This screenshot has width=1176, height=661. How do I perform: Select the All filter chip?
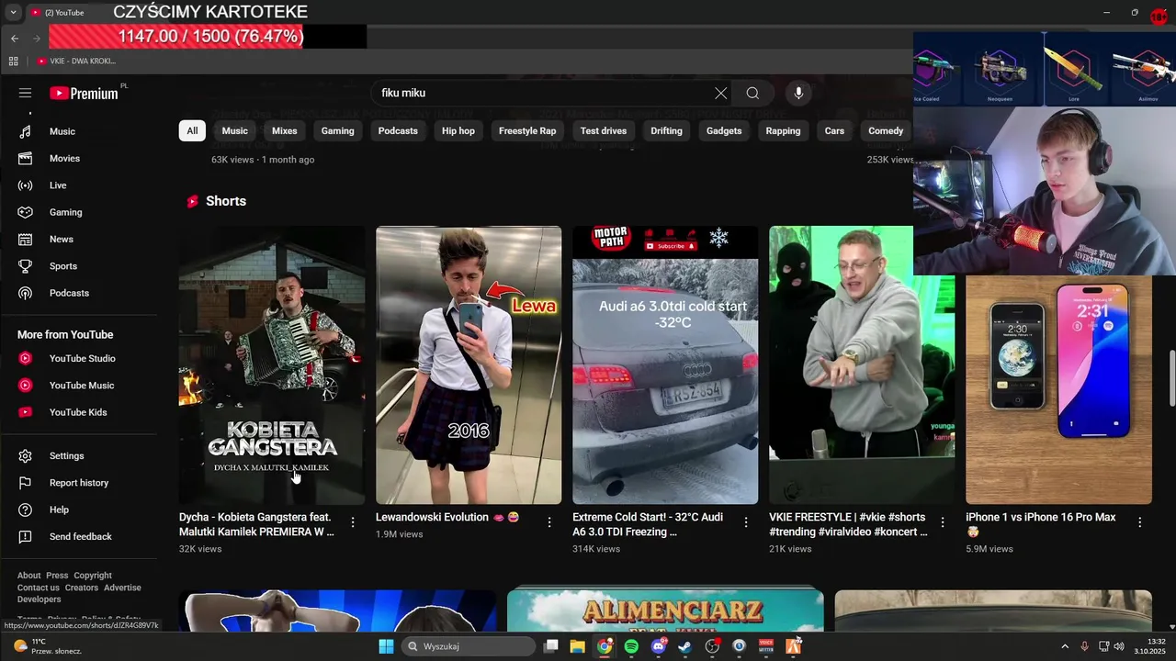coord(192,130)
